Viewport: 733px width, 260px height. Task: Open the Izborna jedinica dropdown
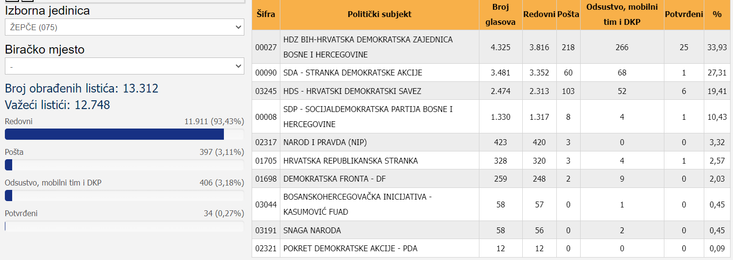[x=124, y=27]
